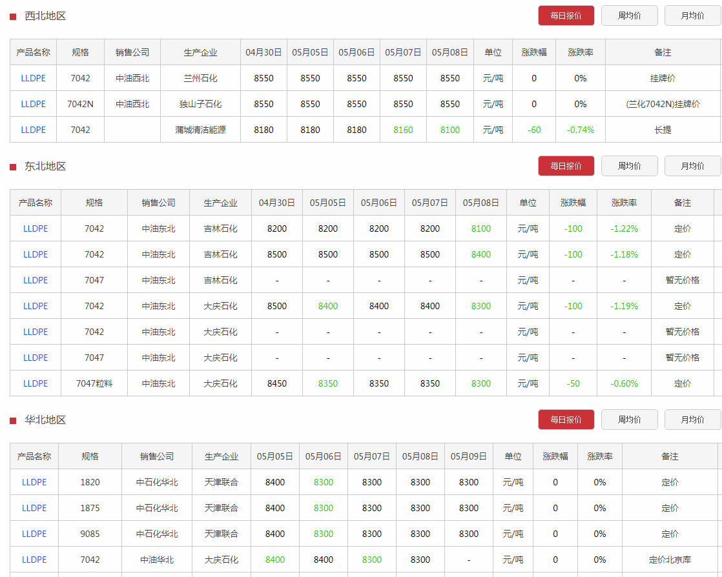722x577 pixels.
Task: Open 周均价 tab in 华北地区
Action: (x=630, y=420)
